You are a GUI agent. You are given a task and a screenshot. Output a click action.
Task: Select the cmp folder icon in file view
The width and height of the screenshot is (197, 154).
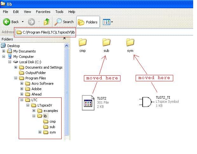coord(83,42)
